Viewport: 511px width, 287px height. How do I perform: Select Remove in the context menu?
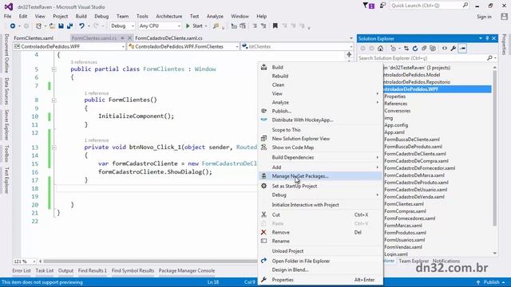[x=320, y=232]
